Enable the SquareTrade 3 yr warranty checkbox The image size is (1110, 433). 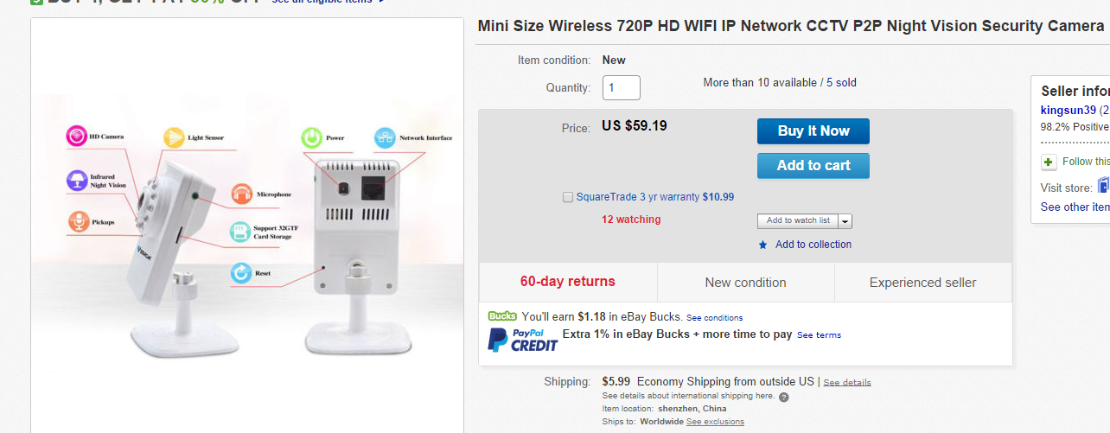coord(568,197)
